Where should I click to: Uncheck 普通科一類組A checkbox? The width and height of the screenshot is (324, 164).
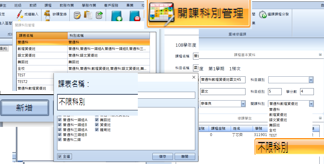[60, 120]
